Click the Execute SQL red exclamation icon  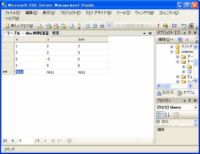158,26
